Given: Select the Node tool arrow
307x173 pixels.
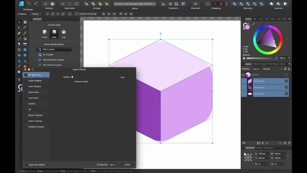Looking at the screenshot, I should 19,28.
